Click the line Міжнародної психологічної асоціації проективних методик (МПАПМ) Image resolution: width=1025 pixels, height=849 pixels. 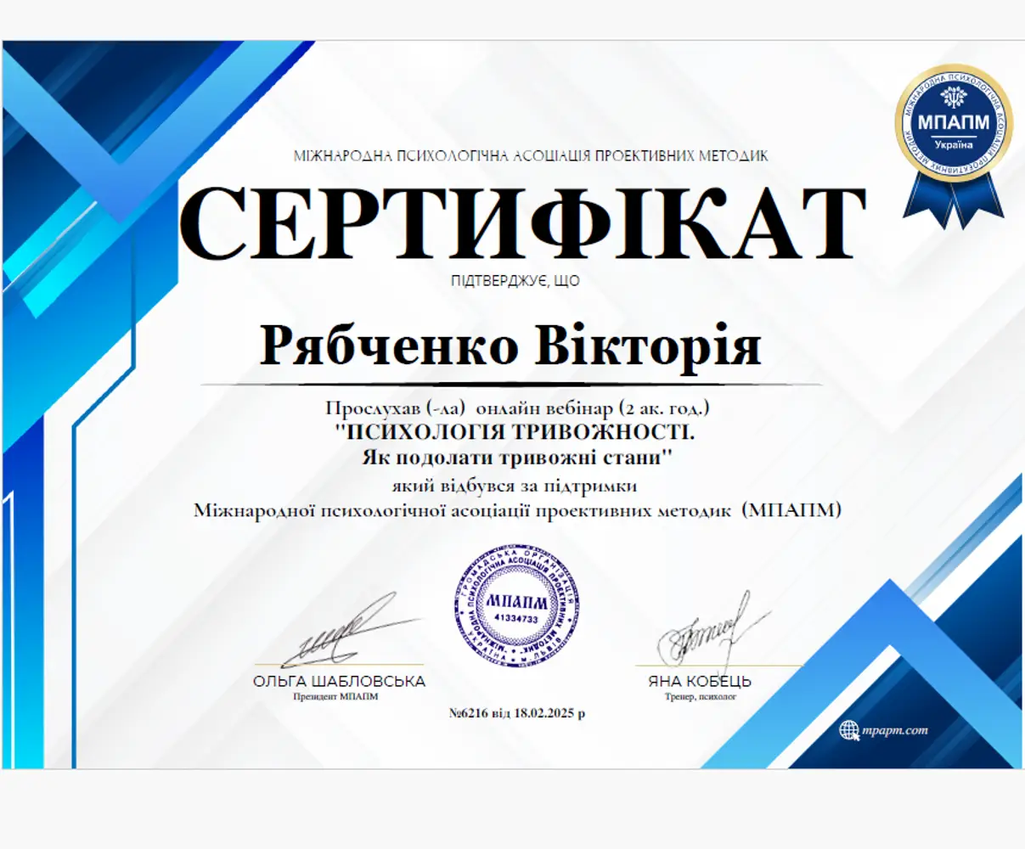tap(518, 511)
